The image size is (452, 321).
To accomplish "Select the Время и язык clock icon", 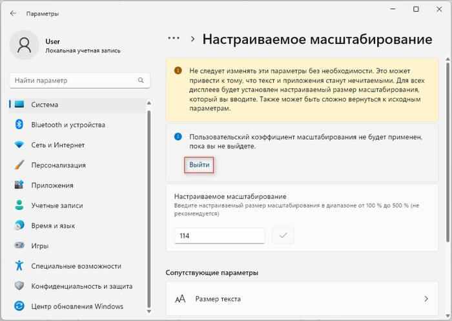I will pyautogui.click(x=19, y=225).
